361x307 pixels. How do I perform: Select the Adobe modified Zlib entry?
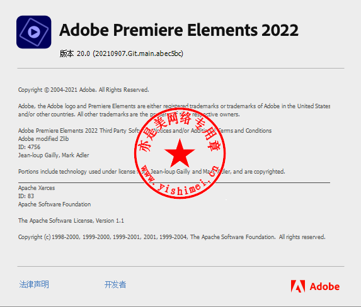point(43,139)
